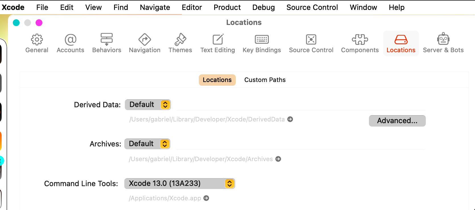Click the arrow next to /Applications/Xcode.app
The width and height of the screenshot is (475, 210).
(x=206, y=198)
